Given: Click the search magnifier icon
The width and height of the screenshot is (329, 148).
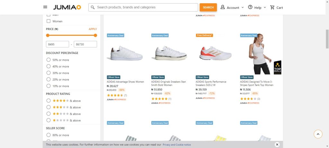Looking at the screenshot, I should [93, 7].
